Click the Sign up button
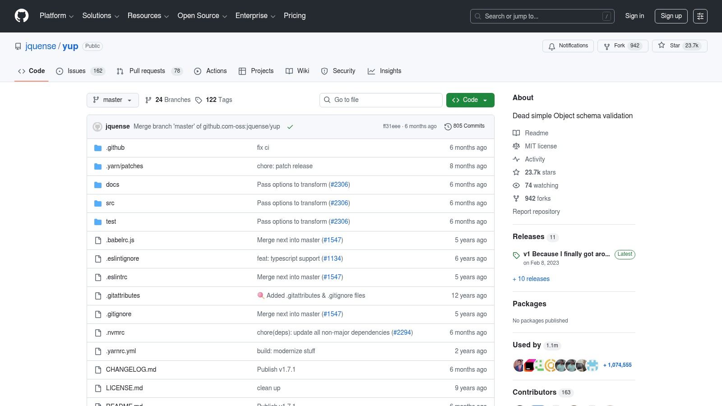Viewport: 722px width, 406px height. (x=671, y=16)
